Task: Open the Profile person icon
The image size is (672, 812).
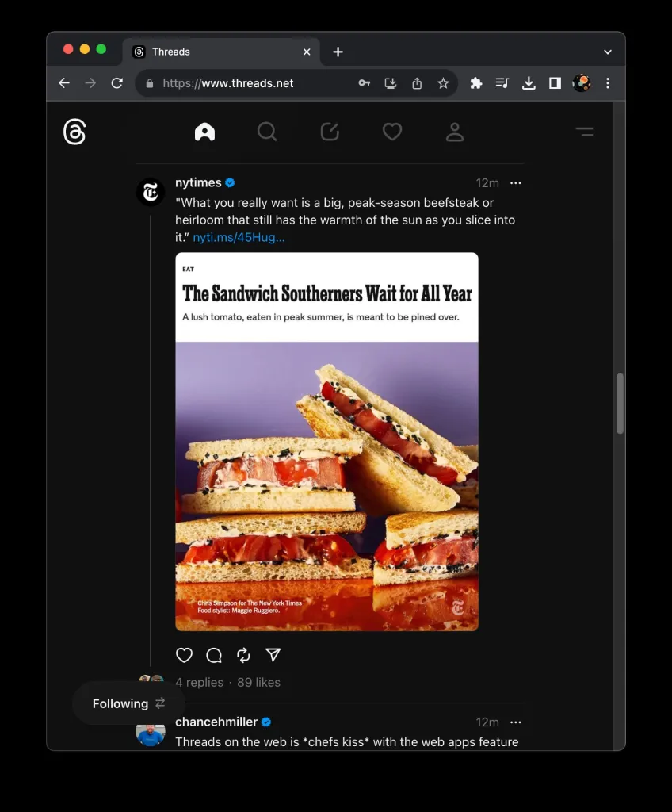Action: coord(455,132)
